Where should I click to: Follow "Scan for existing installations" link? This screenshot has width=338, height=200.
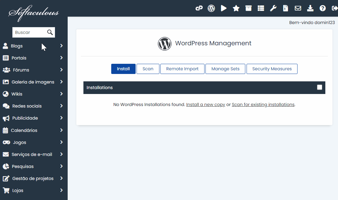[263, 104]
